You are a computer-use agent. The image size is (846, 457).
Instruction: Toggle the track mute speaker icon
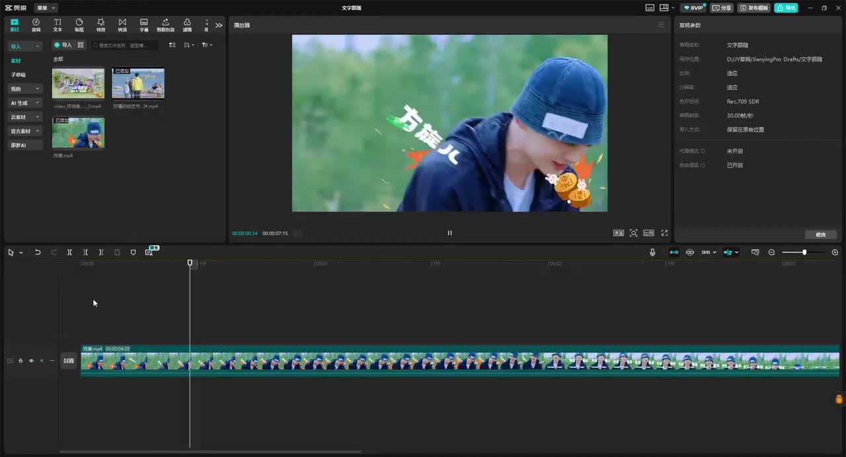point(42,361)
